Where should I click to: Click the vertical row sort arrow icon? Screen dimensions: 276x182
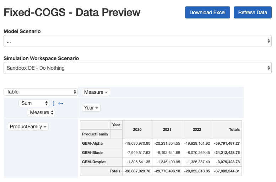tap(54, 103)
